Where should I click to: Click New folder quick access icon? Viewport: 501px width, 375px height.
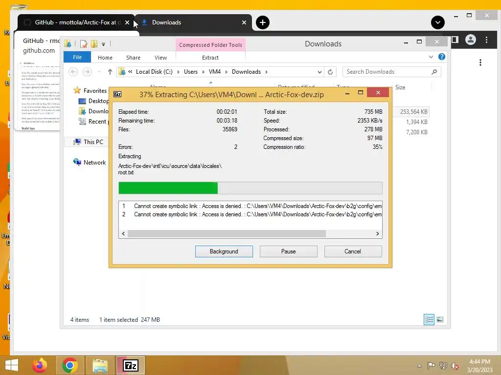tap(94, 44)
